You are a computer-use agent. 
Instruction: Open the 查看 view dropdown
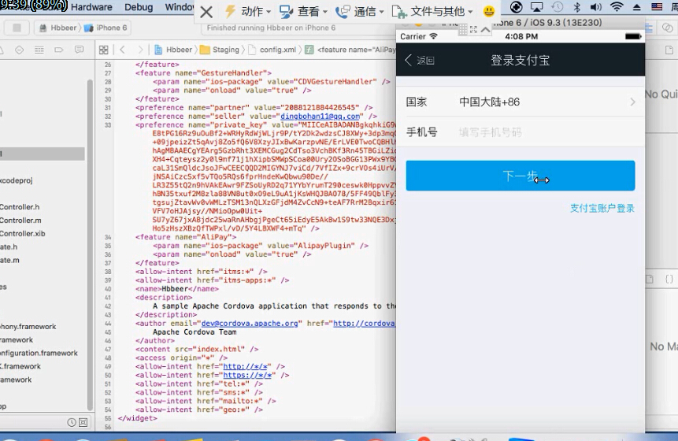pos(303,11)
